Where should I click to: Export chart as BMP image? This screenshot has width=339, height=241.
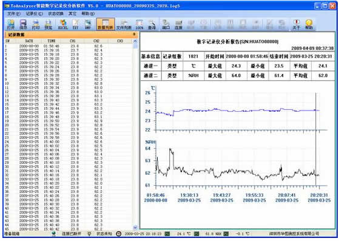[88, 24]
